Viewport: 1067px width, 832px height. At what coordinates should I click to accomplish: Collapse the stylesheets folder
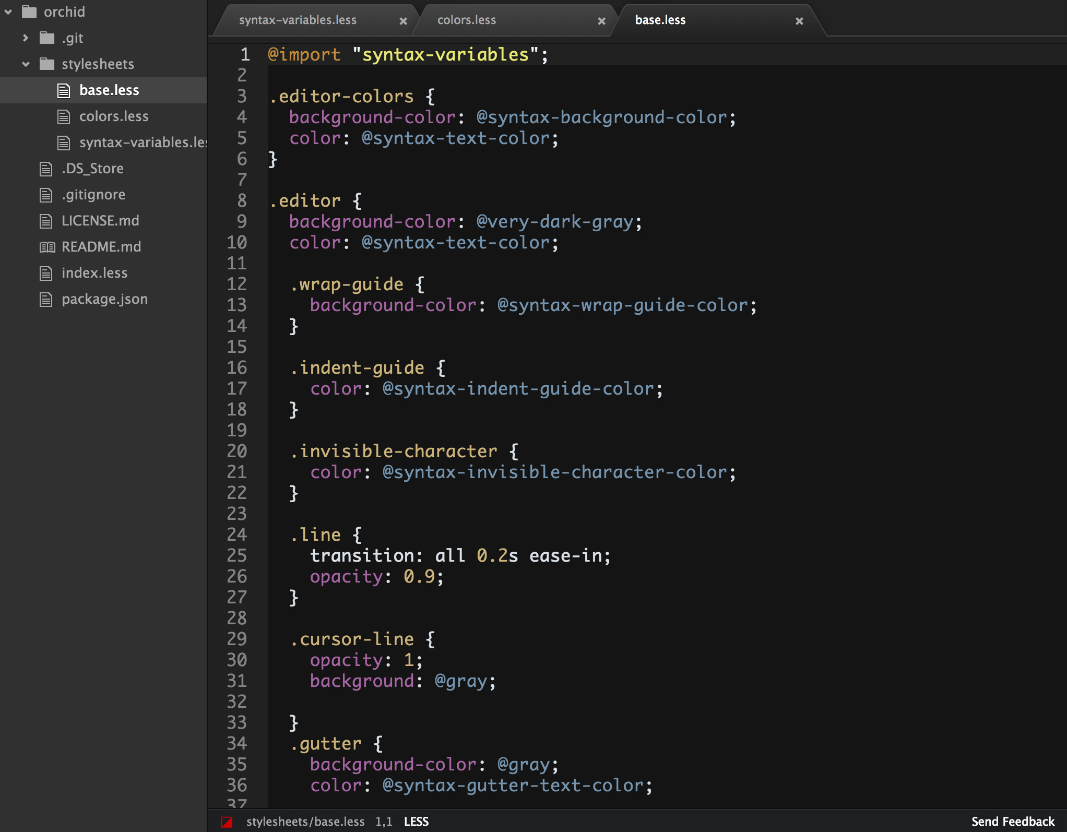[26, 64]
